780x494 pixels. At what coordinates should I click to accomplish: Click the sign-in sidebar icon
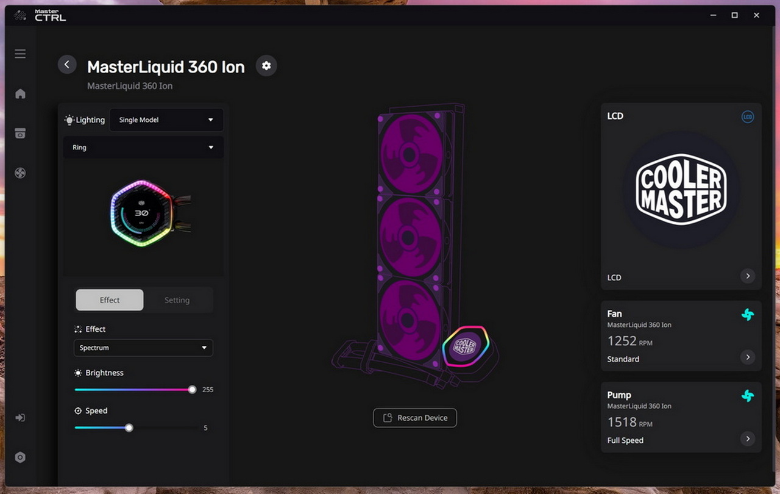pos(20,418)
